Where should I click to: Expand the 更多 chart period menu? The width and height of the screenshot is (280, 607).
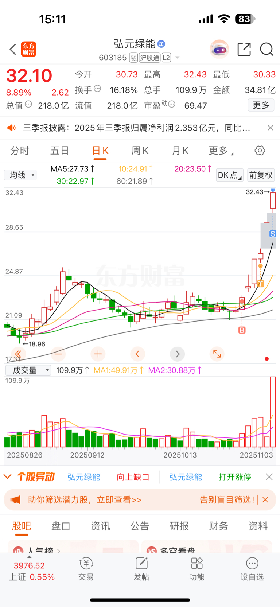[x=221, y=151]
